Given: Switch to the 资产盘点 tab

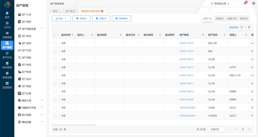Looking at the screenshot, I should (70, 11).
